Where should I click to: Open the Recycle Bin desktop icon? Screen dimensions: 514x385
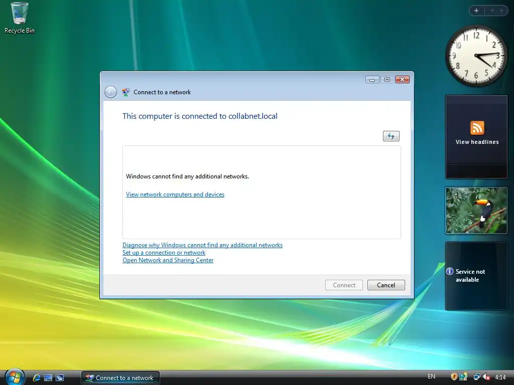[19, 18]
